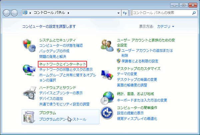This screenshot has height=135, width=200.
Task: Click the back navigation arrow button
Action: pos(7,13)
